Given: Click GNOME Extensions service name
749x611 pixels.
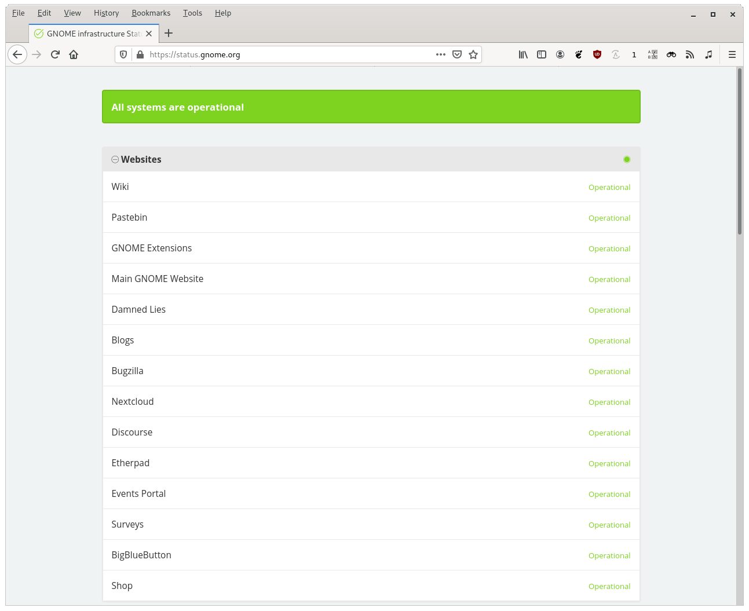Looking at the screenshot, I should [x=152, y=248].
